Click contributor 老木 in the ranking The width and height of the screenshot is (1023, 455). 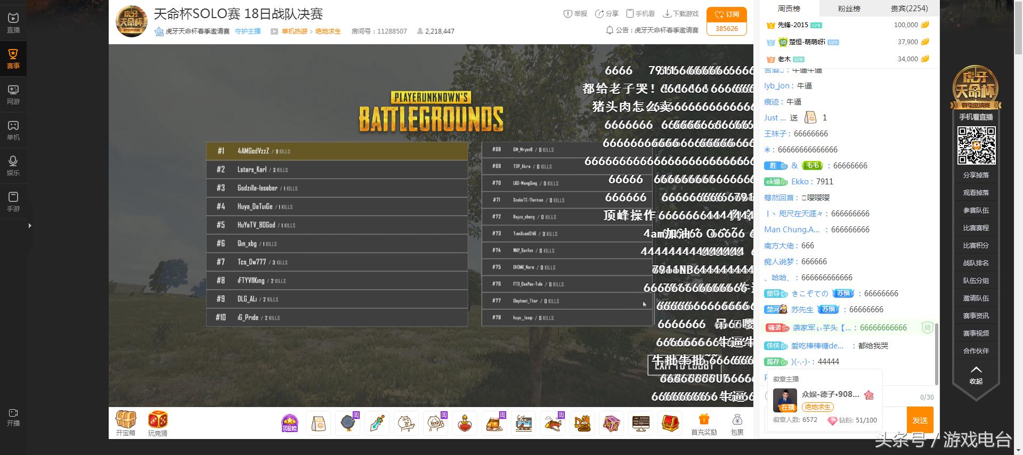[x=784, y=59]
